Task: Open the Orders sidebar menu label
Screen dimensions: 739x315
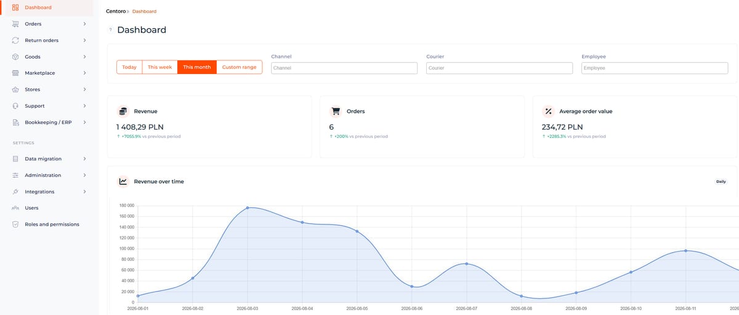Action: click(33, 24)
